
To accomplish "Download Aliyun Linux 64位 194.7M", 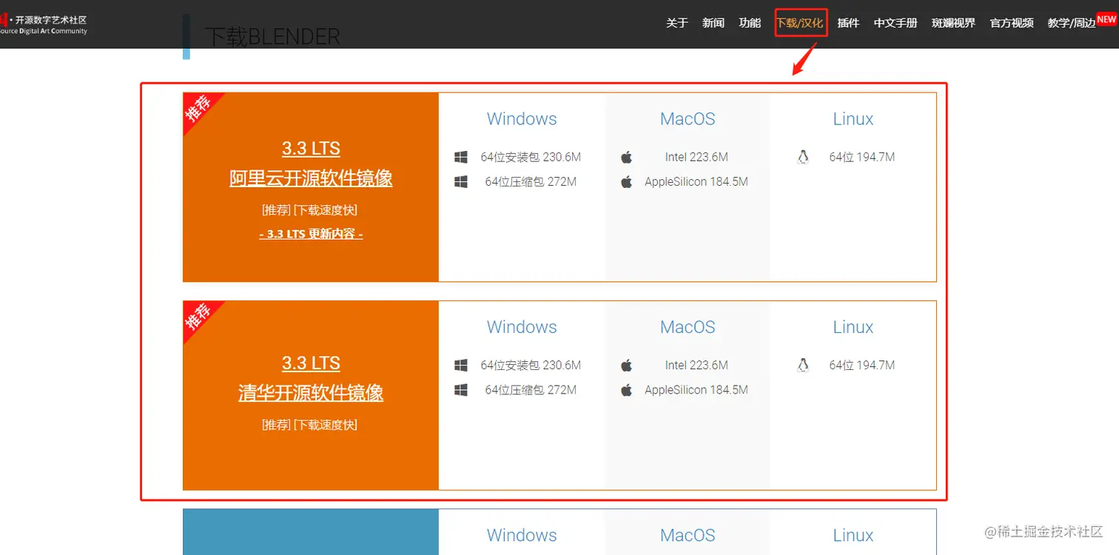I will [x=862, y=157].
